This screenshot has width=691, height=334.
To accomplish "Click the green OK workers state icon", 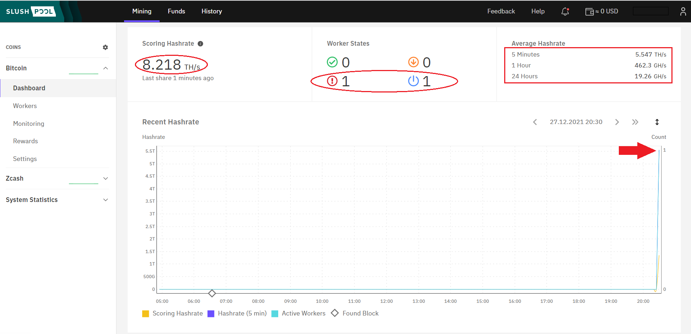I will tap(332, 62).
